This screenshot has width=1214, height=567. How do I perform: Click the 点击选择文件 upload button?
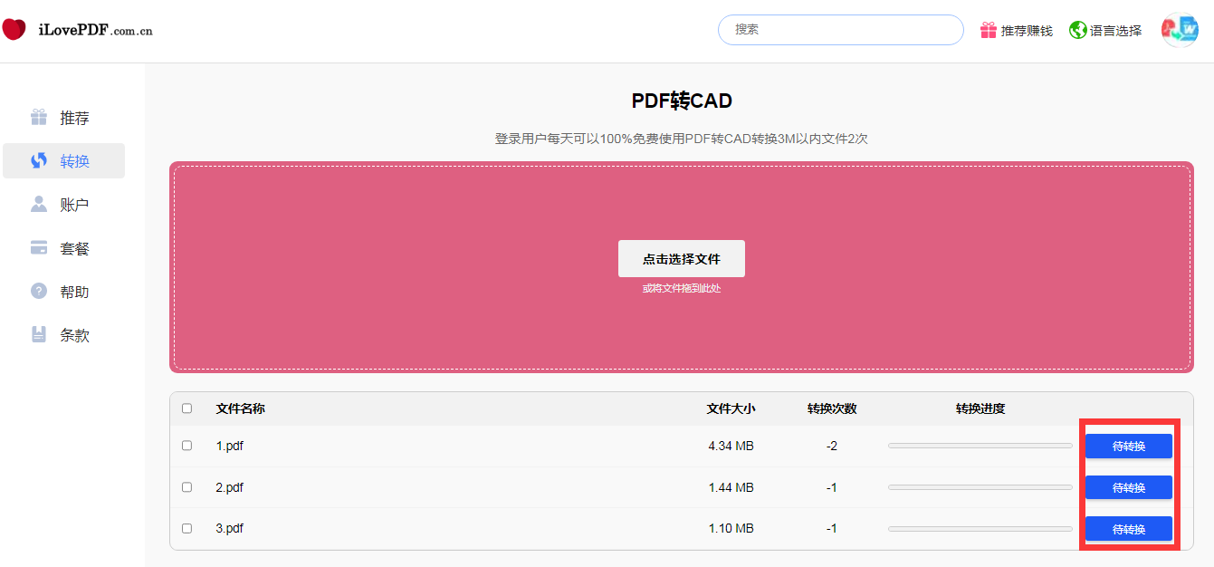(681, 258)
